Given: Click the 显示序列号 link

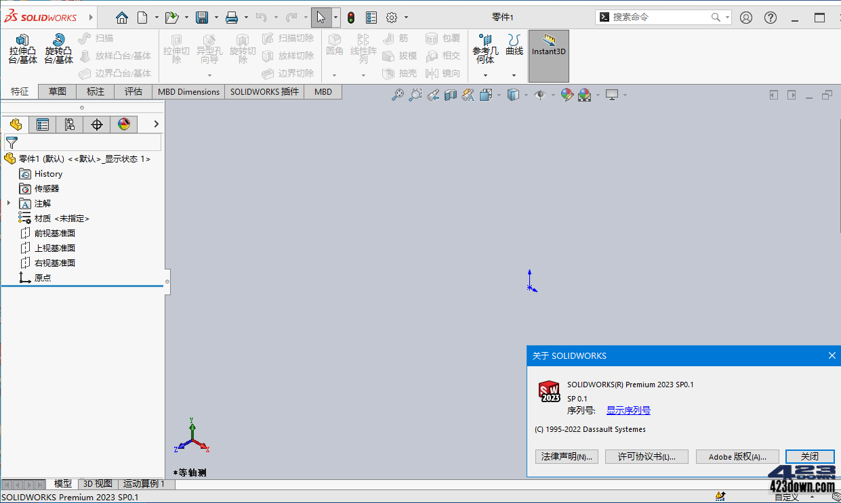Looking at the screenshot, I should [628, 410].
